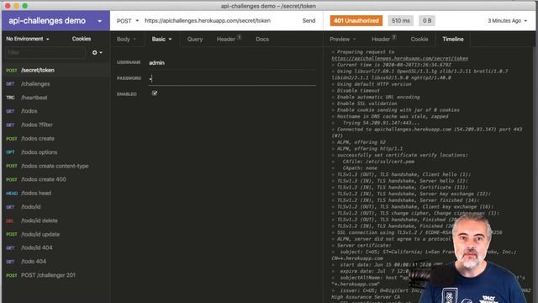Select the POST /todos create request
538x303 pixels.
point(55,138)
